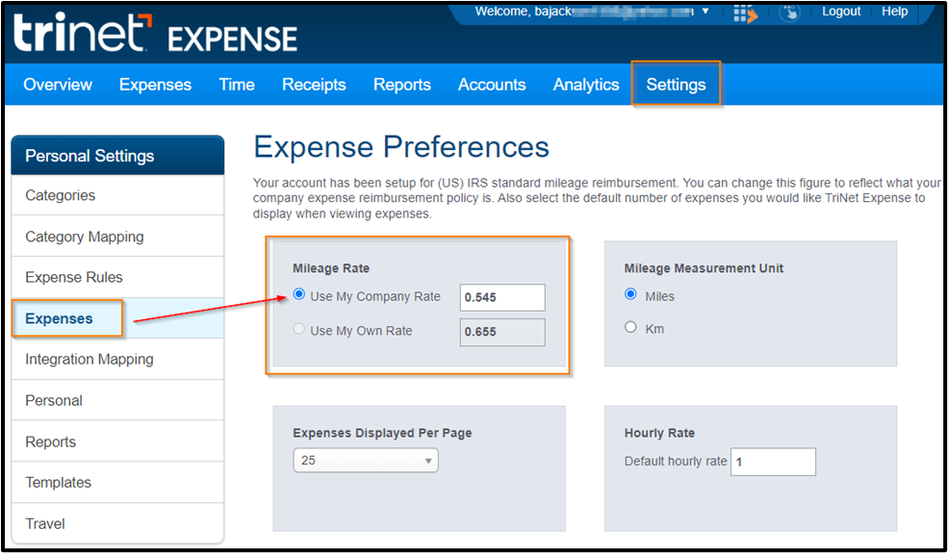Click the Logout link

click(x=841, y=12)
